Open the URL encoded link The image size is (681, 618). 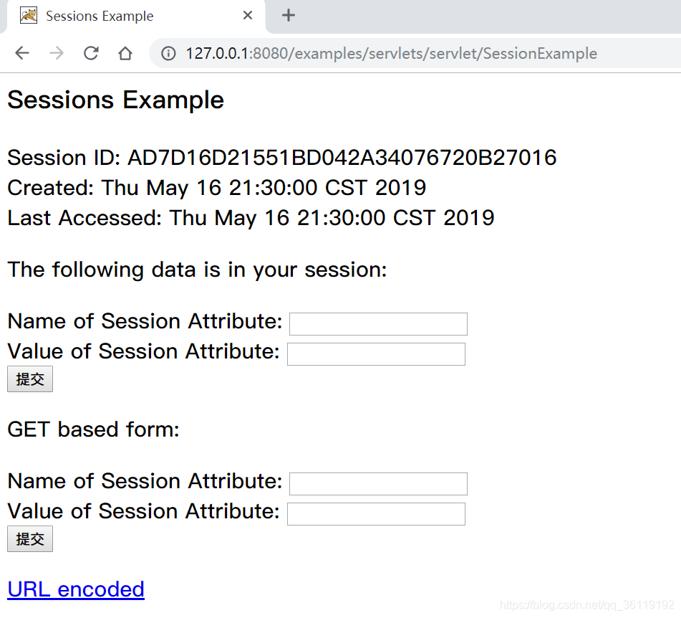[x=75, y=589]
